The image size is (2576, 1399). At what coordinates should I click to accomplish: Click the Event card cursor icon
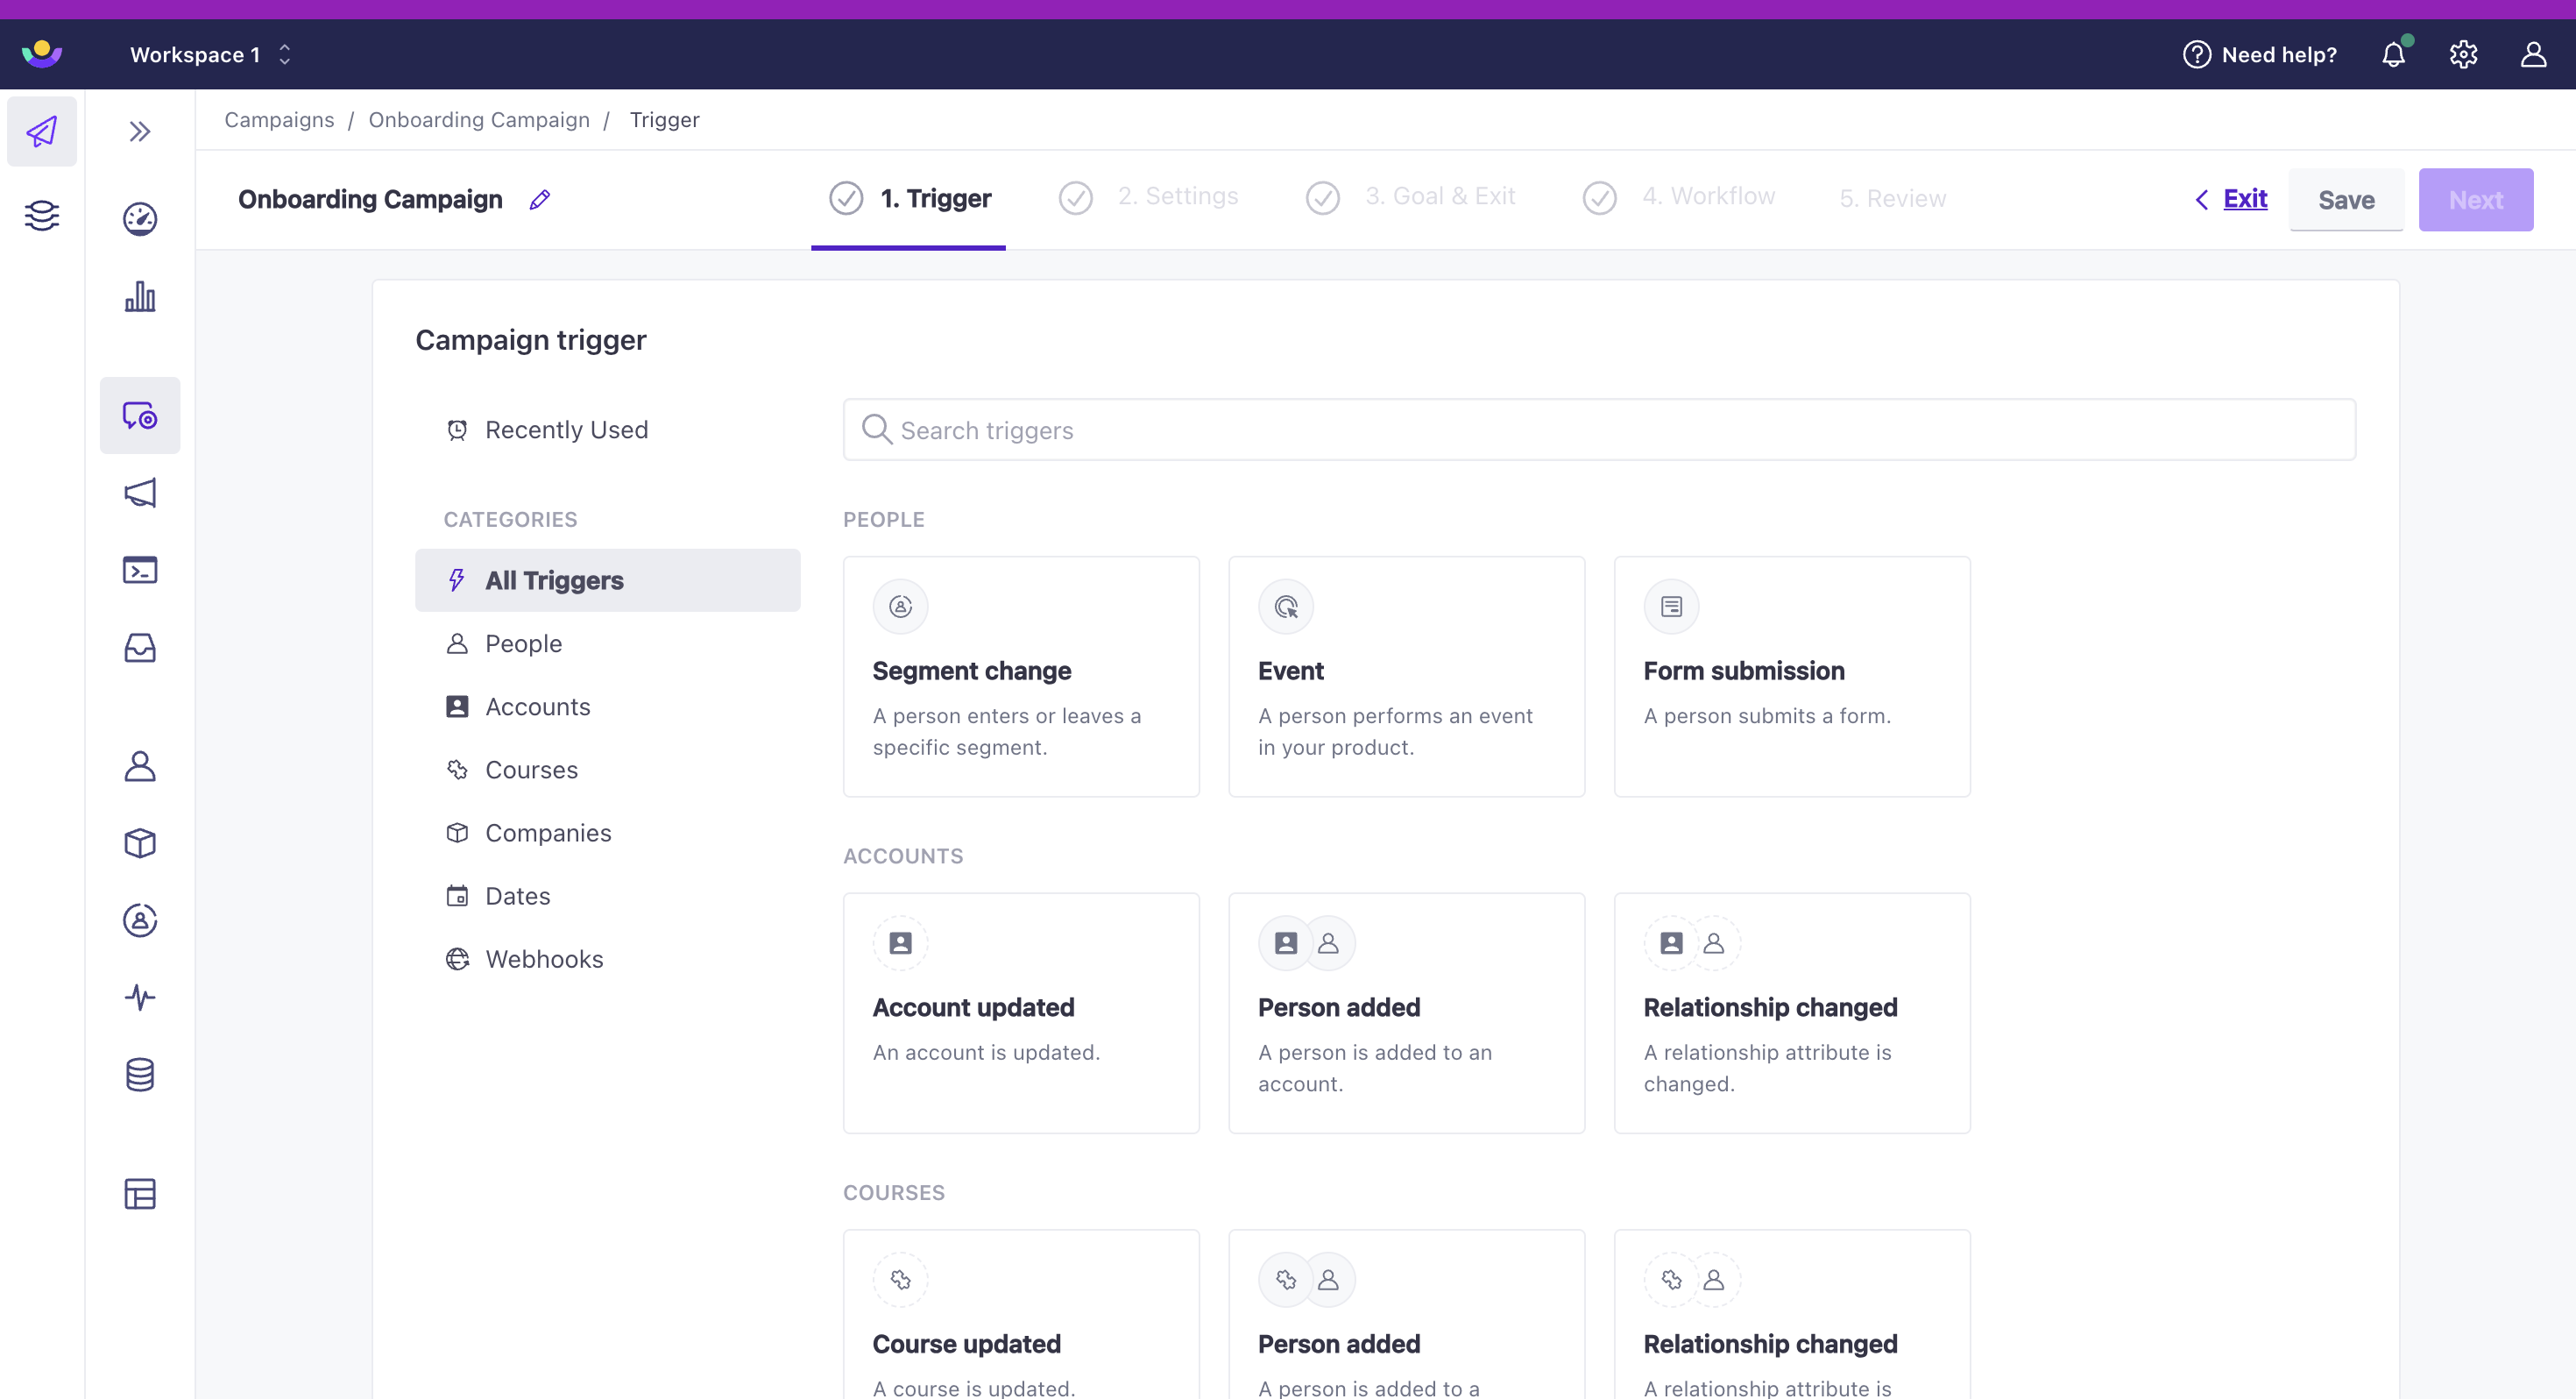pyautogui.click(x=1286, y=607)
